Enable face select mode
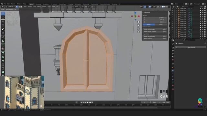The image size is (207, 116). tap(21, 6)
